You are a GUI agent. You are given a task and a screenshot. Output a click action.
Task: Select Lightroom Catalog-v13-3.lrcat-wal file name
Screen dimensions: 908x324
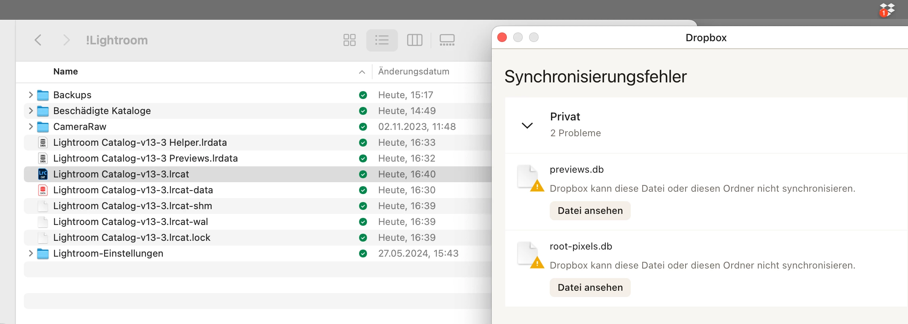(131, 222)
